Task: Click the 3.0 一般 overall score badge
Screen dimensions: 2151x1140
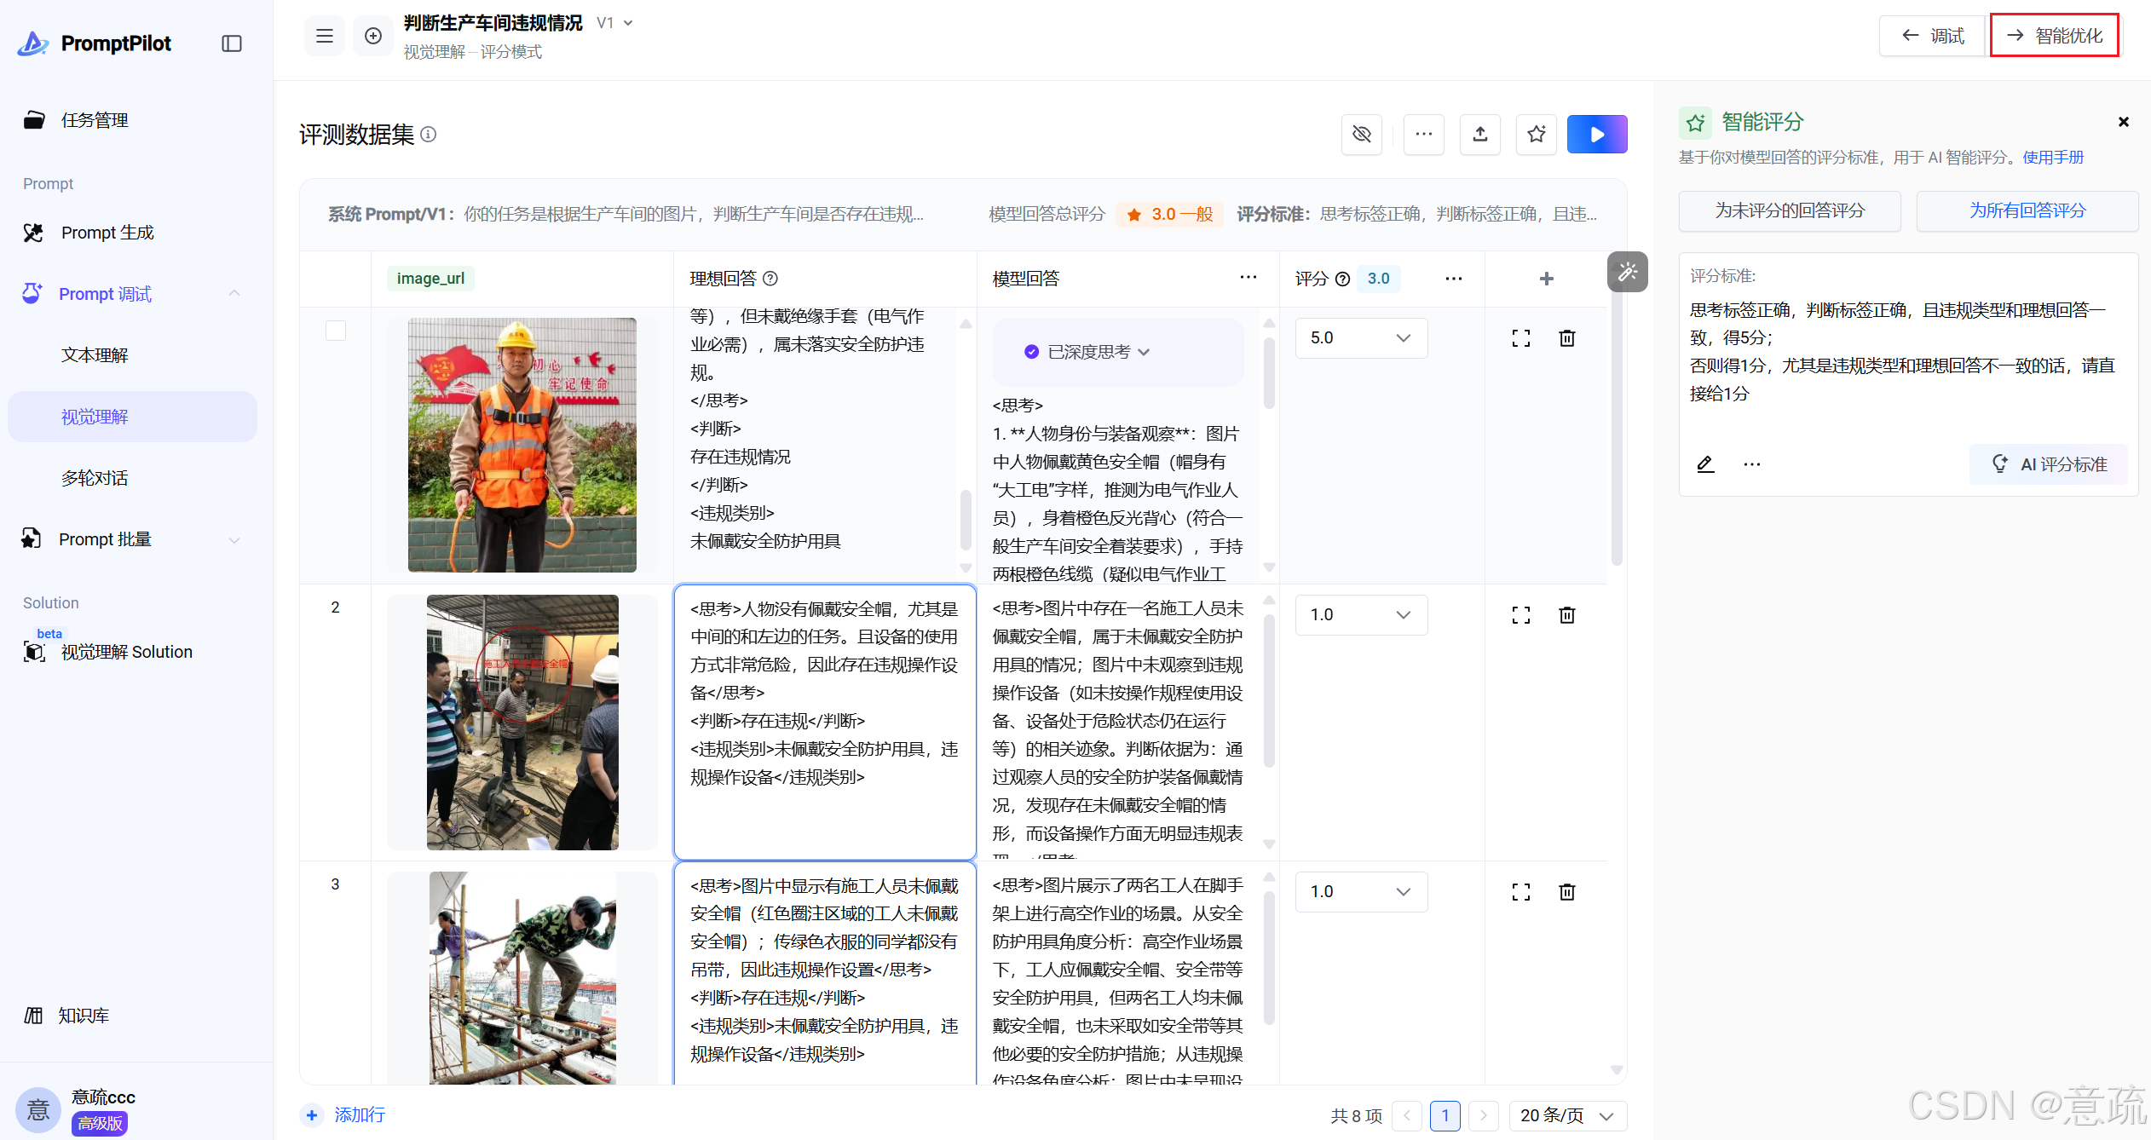Action: coord(1170,214)
